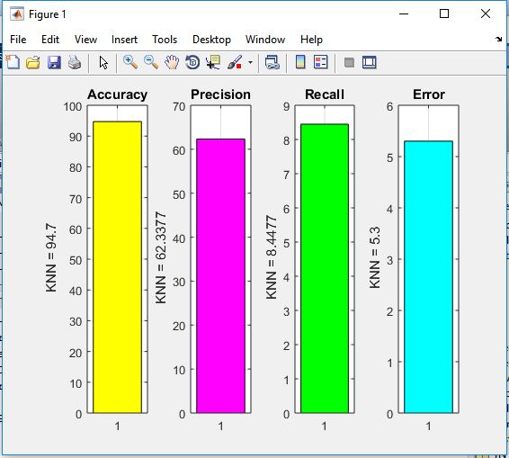Screen dimensions: 509x458
Task: Toggle the Brush data tool
Action: pyautogui.click(x=235, y=62)
